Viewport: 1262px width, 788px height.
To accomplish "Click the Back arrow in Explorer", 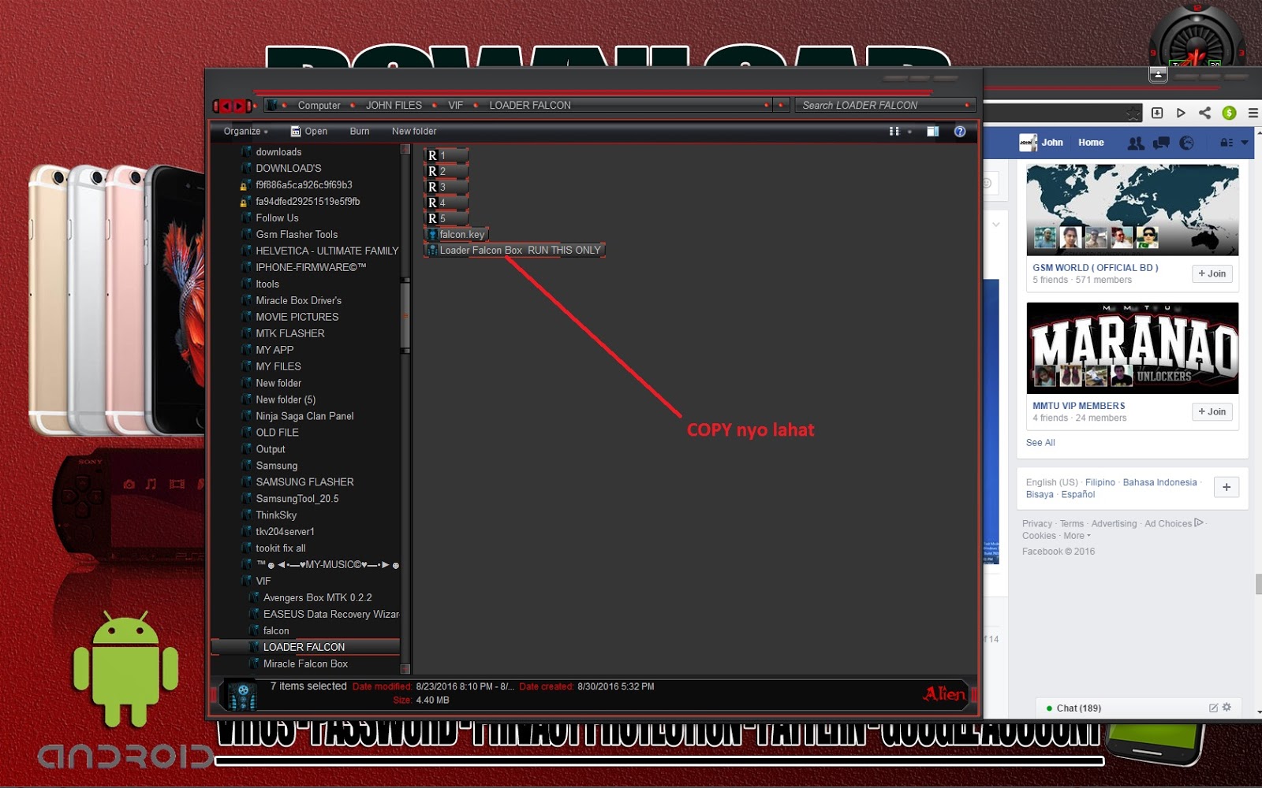I will tap(226, 106).
